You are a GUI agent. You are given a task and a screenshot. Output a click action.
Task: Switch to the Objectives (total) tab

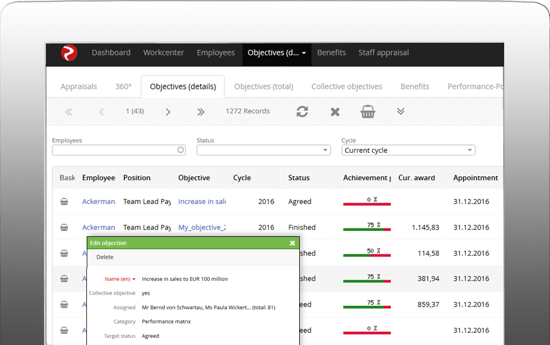264,86
